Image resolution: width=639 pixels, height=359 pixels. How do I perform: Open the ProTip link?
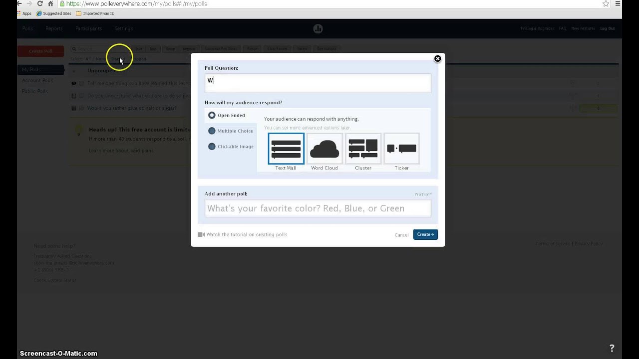tap(423, 194)
